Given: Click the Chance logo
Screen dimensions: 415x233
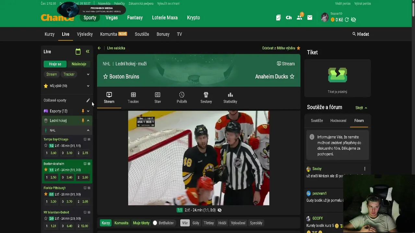Looking at the screenshot, I should click(x=57, y=18).
